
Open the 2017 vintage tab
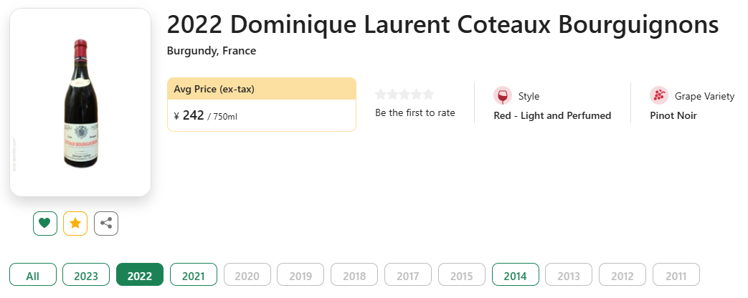click(408, 276)
